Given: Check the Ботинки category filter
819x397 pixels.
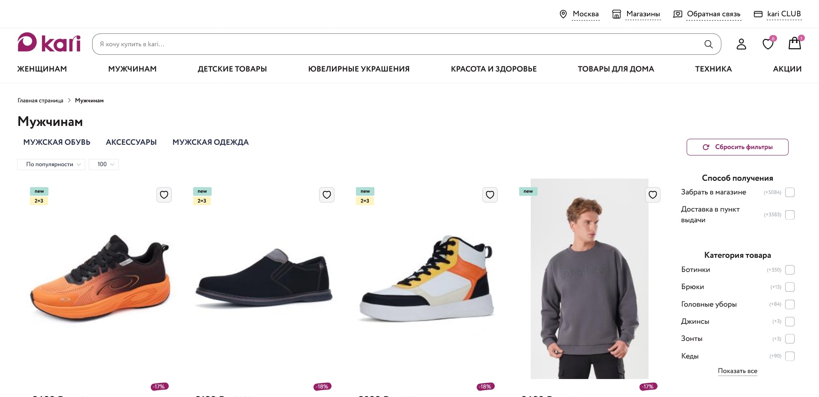Looking at the screenshot, I should pyautogui.click(x=790, y=270).
